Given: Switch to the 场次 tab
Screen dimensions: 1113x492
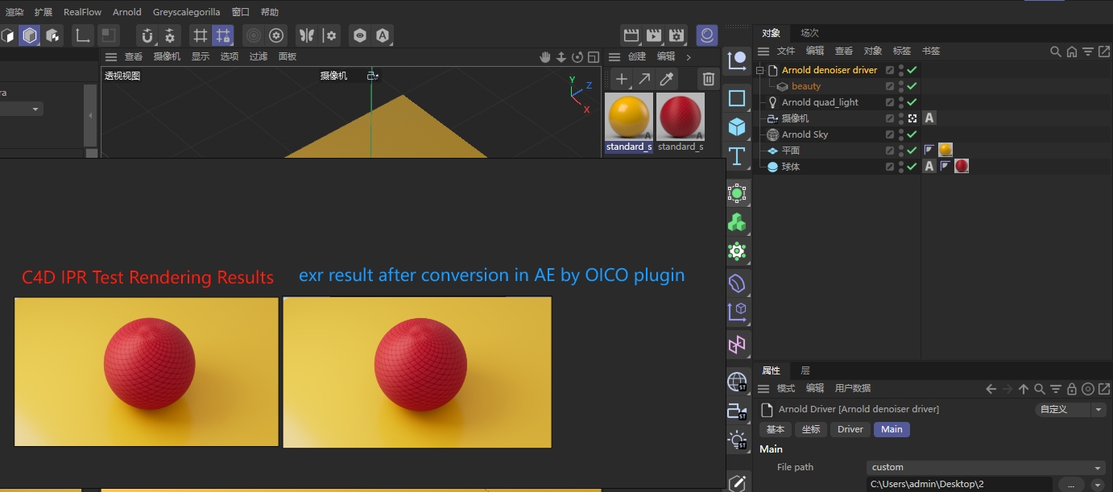Looking at the screenshot, I should pyautogui.click(x=809, y=33).
